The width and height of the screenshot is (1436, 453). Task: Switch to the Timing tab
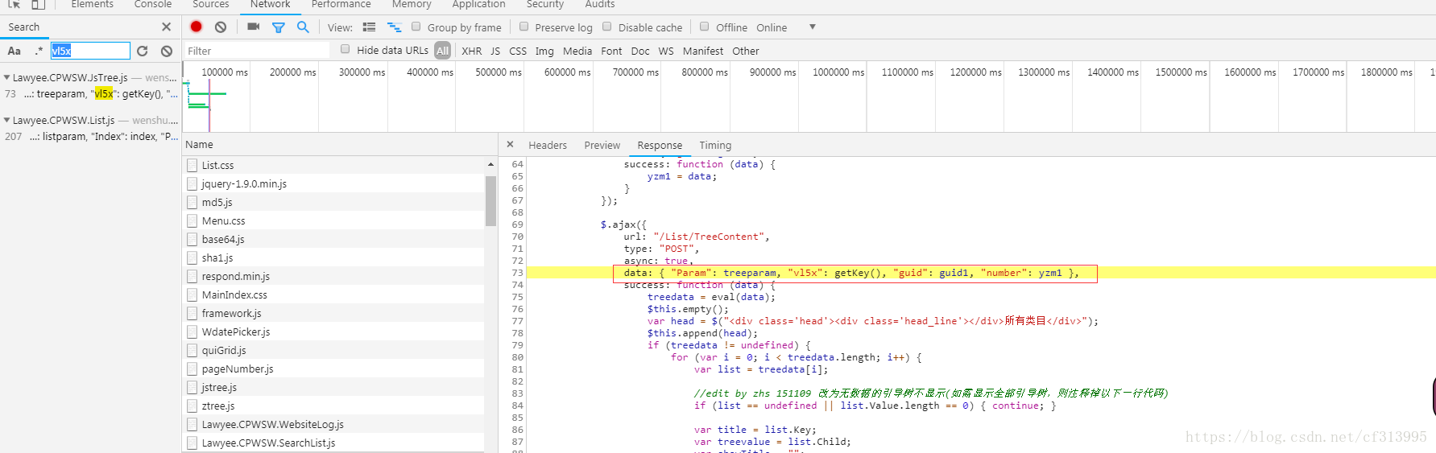click(715, 146)
